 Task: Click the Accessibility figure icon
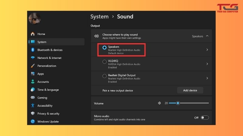[x=33, y=106]
